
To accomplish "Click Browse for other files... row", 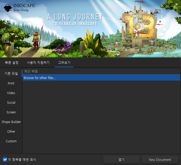I will coord(101,78).
